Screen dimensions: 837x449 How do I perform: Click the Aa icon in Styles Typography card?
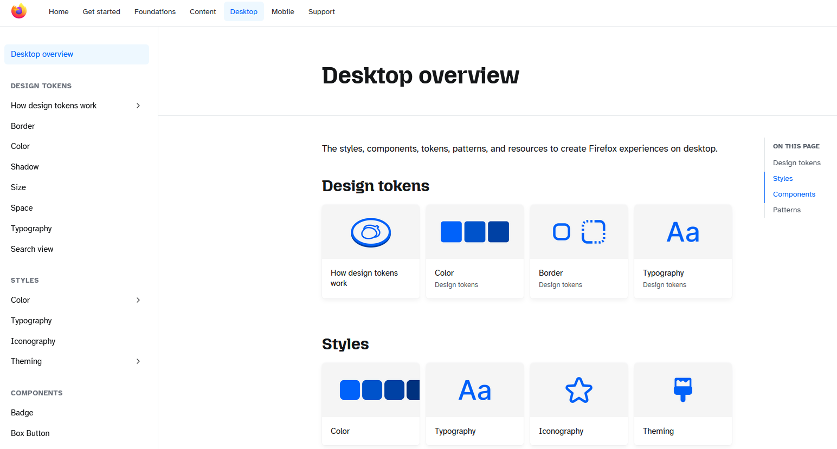coord(474,391)
